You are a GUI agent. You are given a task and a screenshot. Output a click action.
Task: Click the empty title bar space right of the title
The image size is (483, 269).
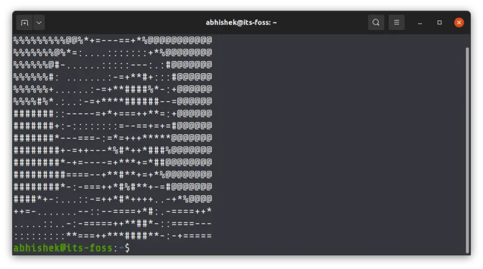coord(326,23)
